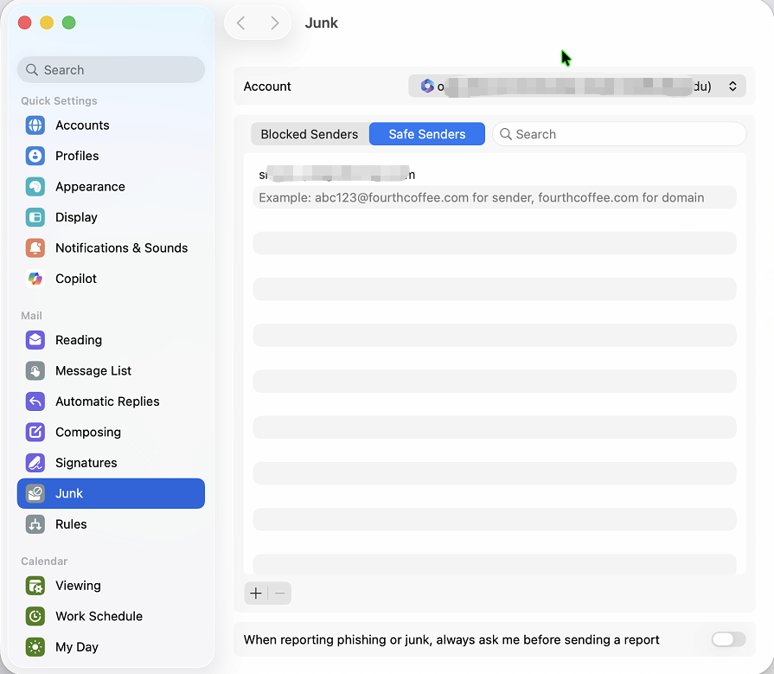The height and width of the screenshot is (674, 774).
Task: Go back using the left chevron
Action: click(x=241, y=23)
